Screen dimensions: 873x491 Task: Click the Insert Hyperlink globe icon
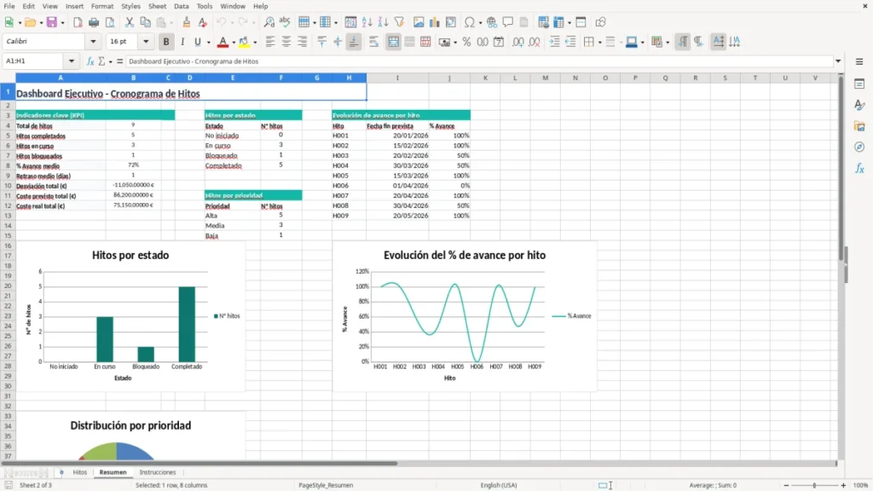[492, 22]
